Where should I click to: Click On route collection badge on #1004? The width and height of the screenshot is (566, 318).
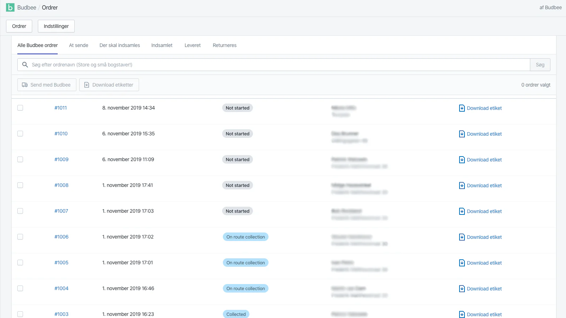[x=246, y=288]
